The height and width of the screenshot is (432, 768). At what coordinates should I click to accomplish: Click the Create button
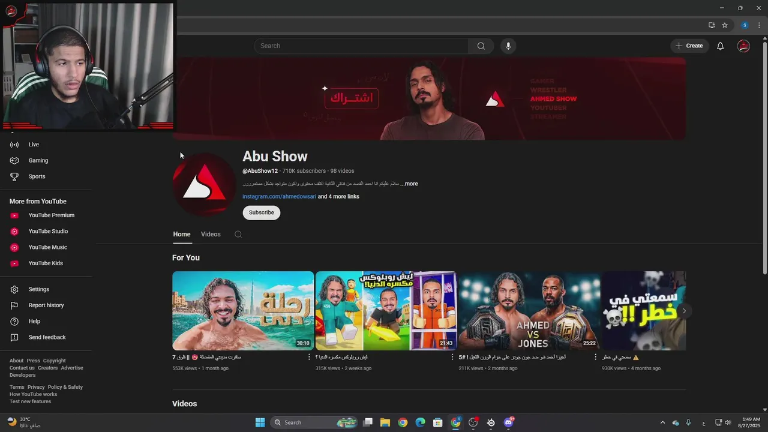689,46
